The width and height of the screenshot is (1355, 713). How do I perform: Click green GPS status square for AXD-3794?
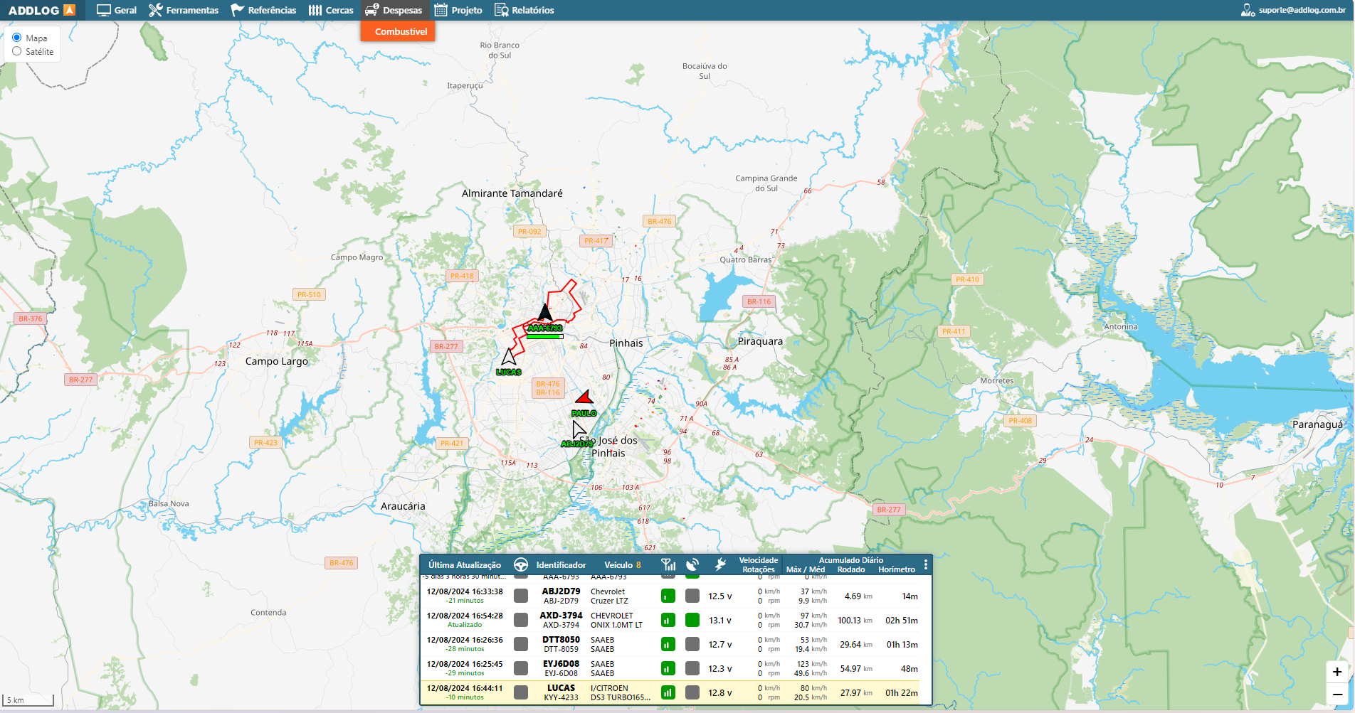coord(692,620)
